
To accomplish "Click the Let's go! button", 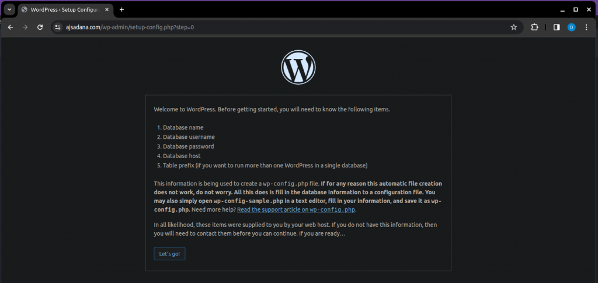I will click(169, 254).
